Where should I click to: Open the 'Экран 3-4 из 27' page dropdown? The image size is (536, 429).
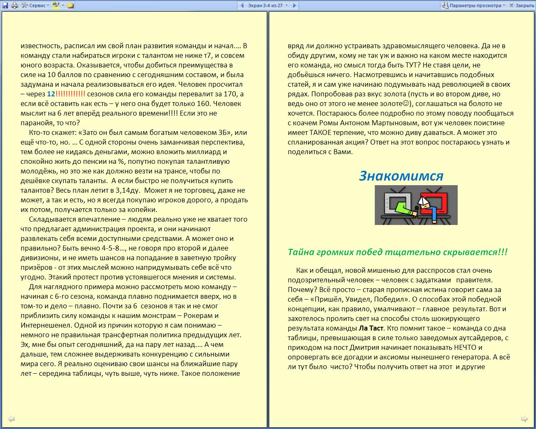[x=268, y=5]
